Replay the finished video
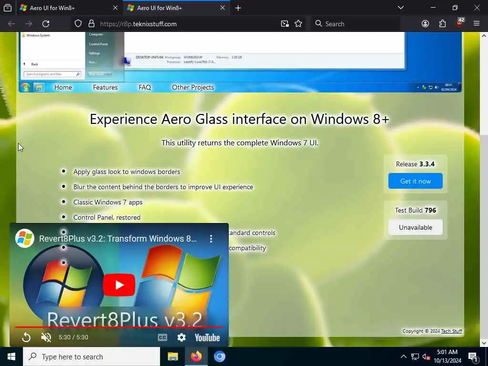Viewport: 488px width, 366px height. pos(27,337)
